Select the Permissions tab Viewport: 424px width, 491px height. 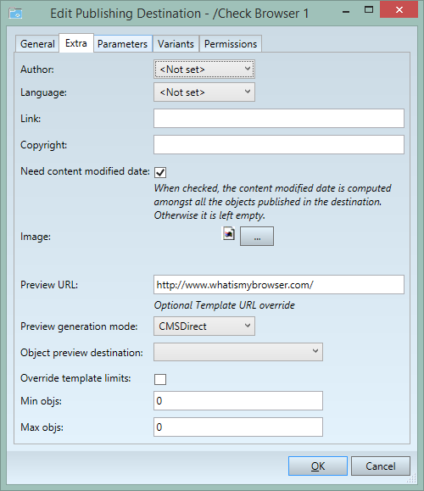(x=231, y=43)
